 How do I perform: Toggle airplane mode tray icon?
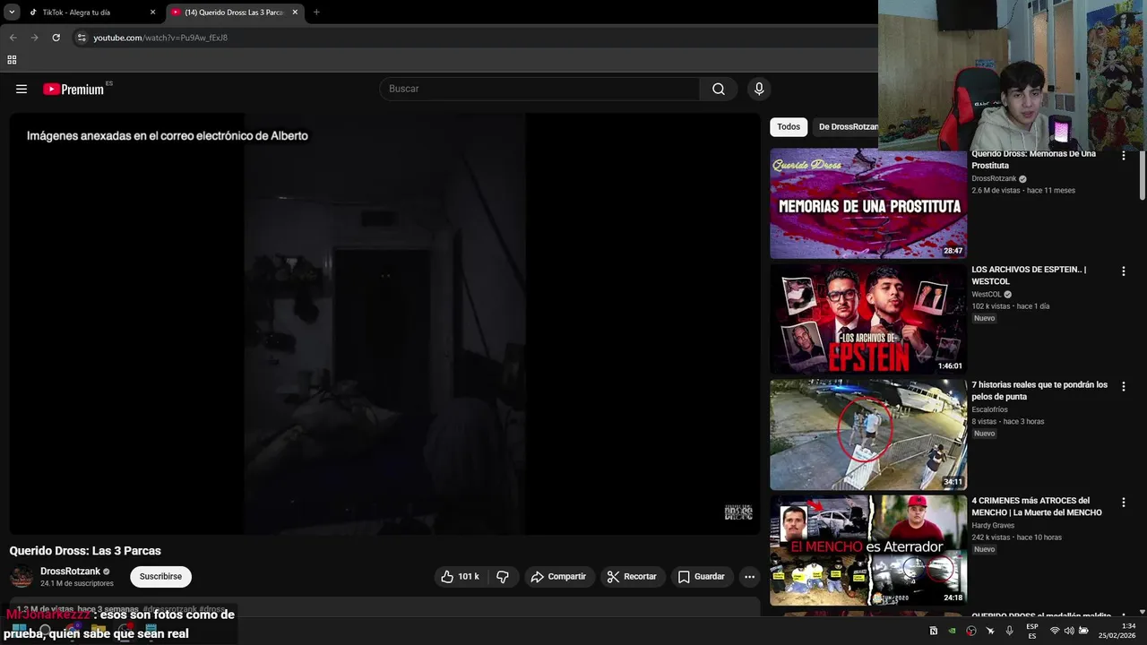[990, 631]
